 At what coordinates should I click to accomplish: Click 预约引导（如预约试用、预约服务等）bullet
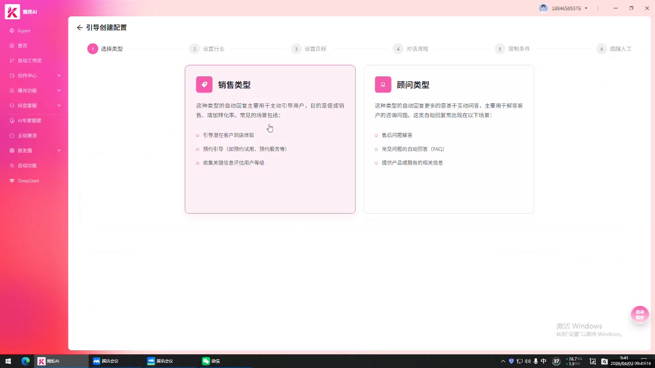point(246,149)
